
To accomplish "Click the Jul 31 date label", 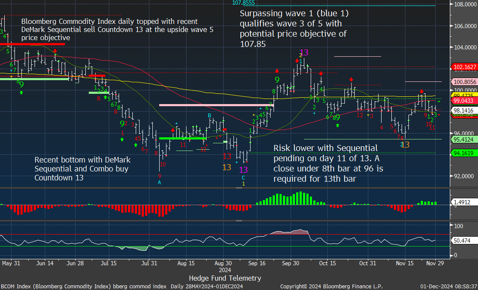I will (x=149, y=263).
